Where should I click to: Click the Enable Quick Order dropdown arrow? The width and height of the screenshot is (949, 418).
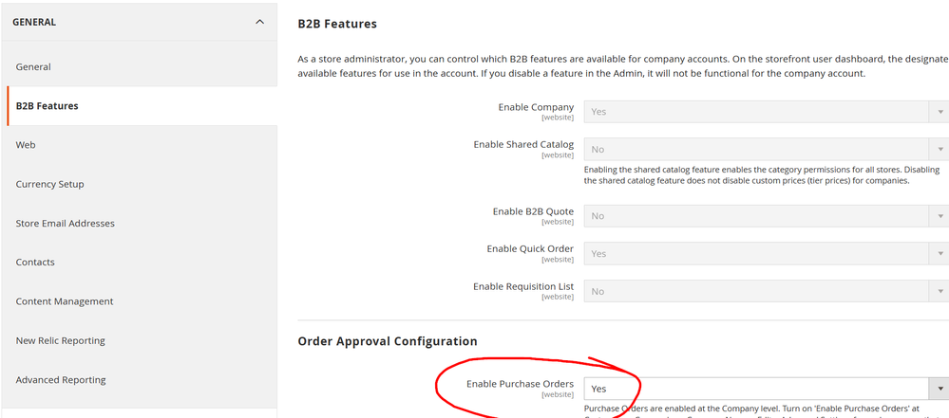(x=941, y=254)
